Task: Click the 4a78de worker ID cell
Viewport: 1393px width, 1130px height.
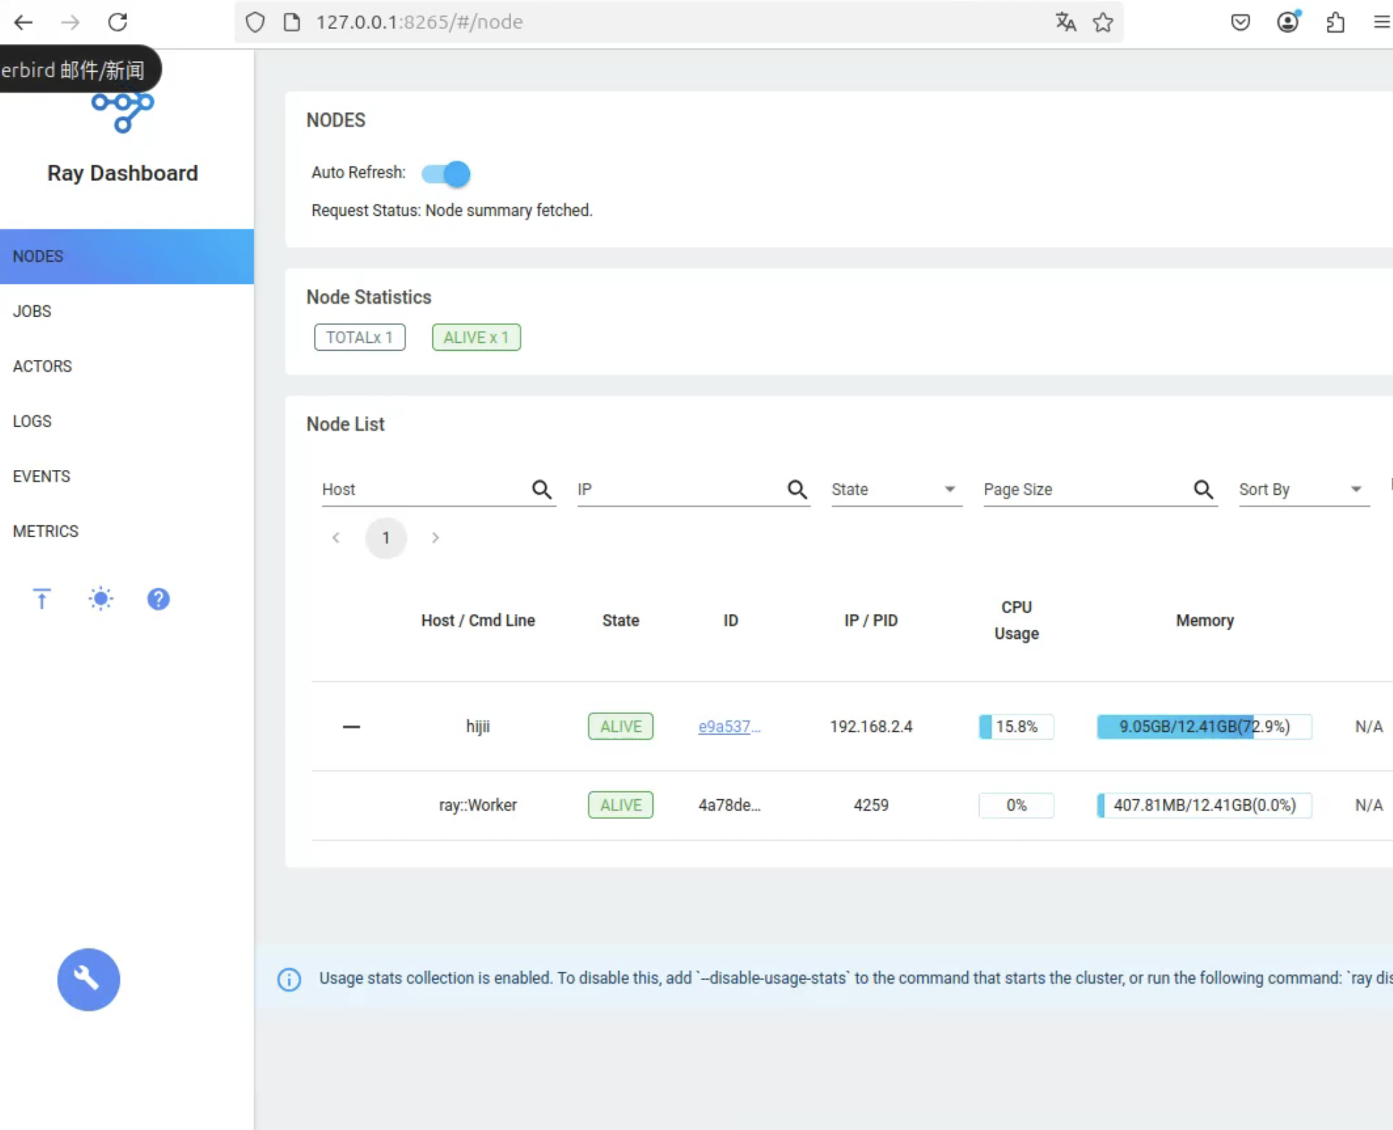Action: (x=729, y=805)
